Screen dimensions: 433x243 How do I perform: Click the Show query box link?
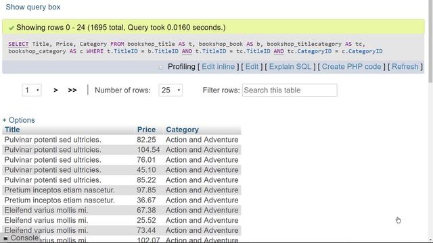pos(33,7)
